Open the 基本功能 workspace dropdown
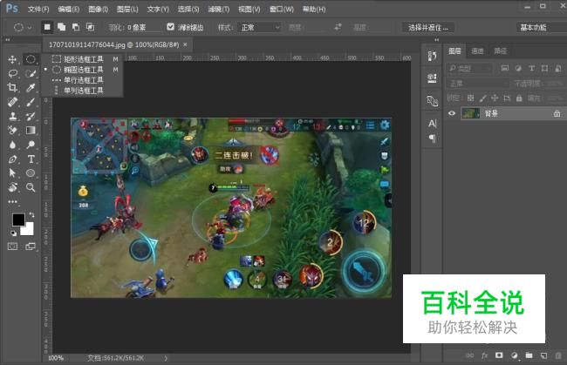The height and width of the screenshot is (365, 567). pos(541,27)
